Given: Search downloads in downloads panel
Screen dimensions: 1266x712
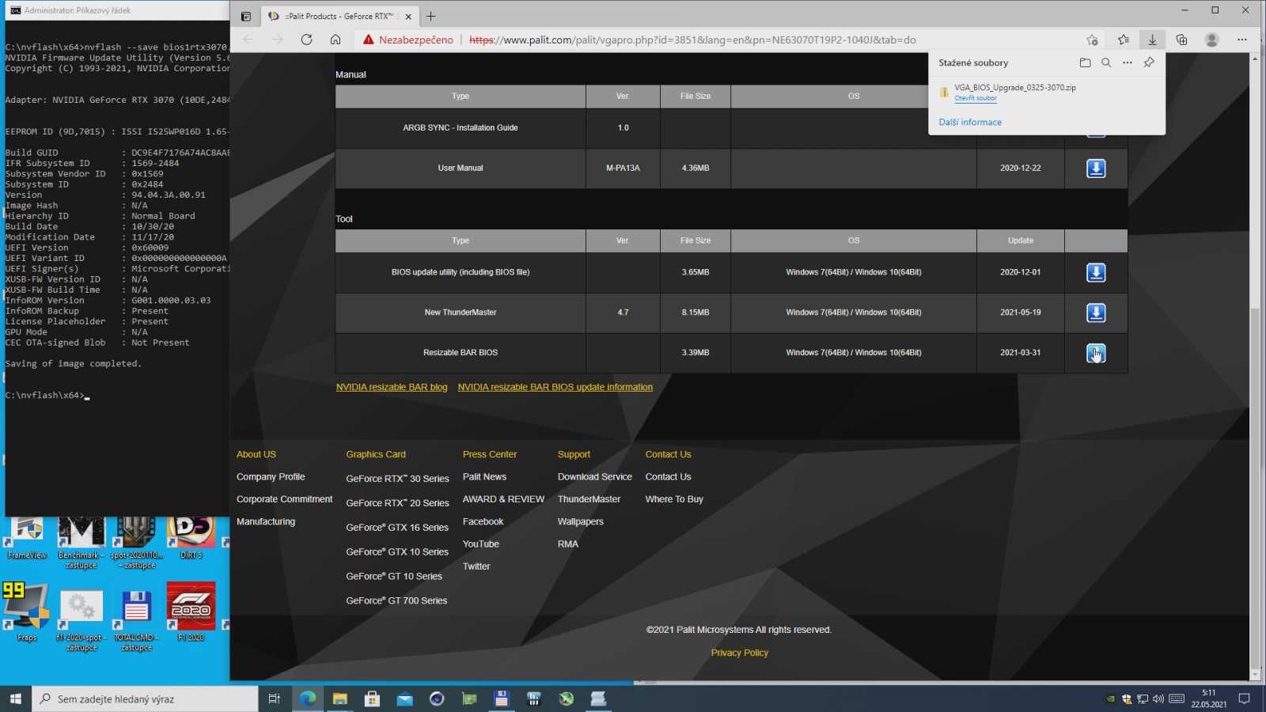Looking at the screenshot, I should point(1106,62).
